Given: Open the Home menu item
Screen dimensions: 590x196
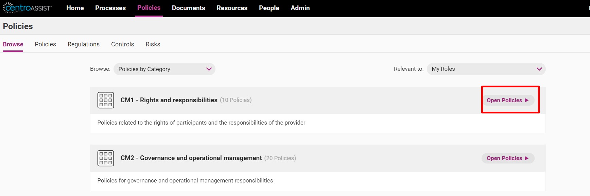Looking at the screenshot, I should [75, 8].
